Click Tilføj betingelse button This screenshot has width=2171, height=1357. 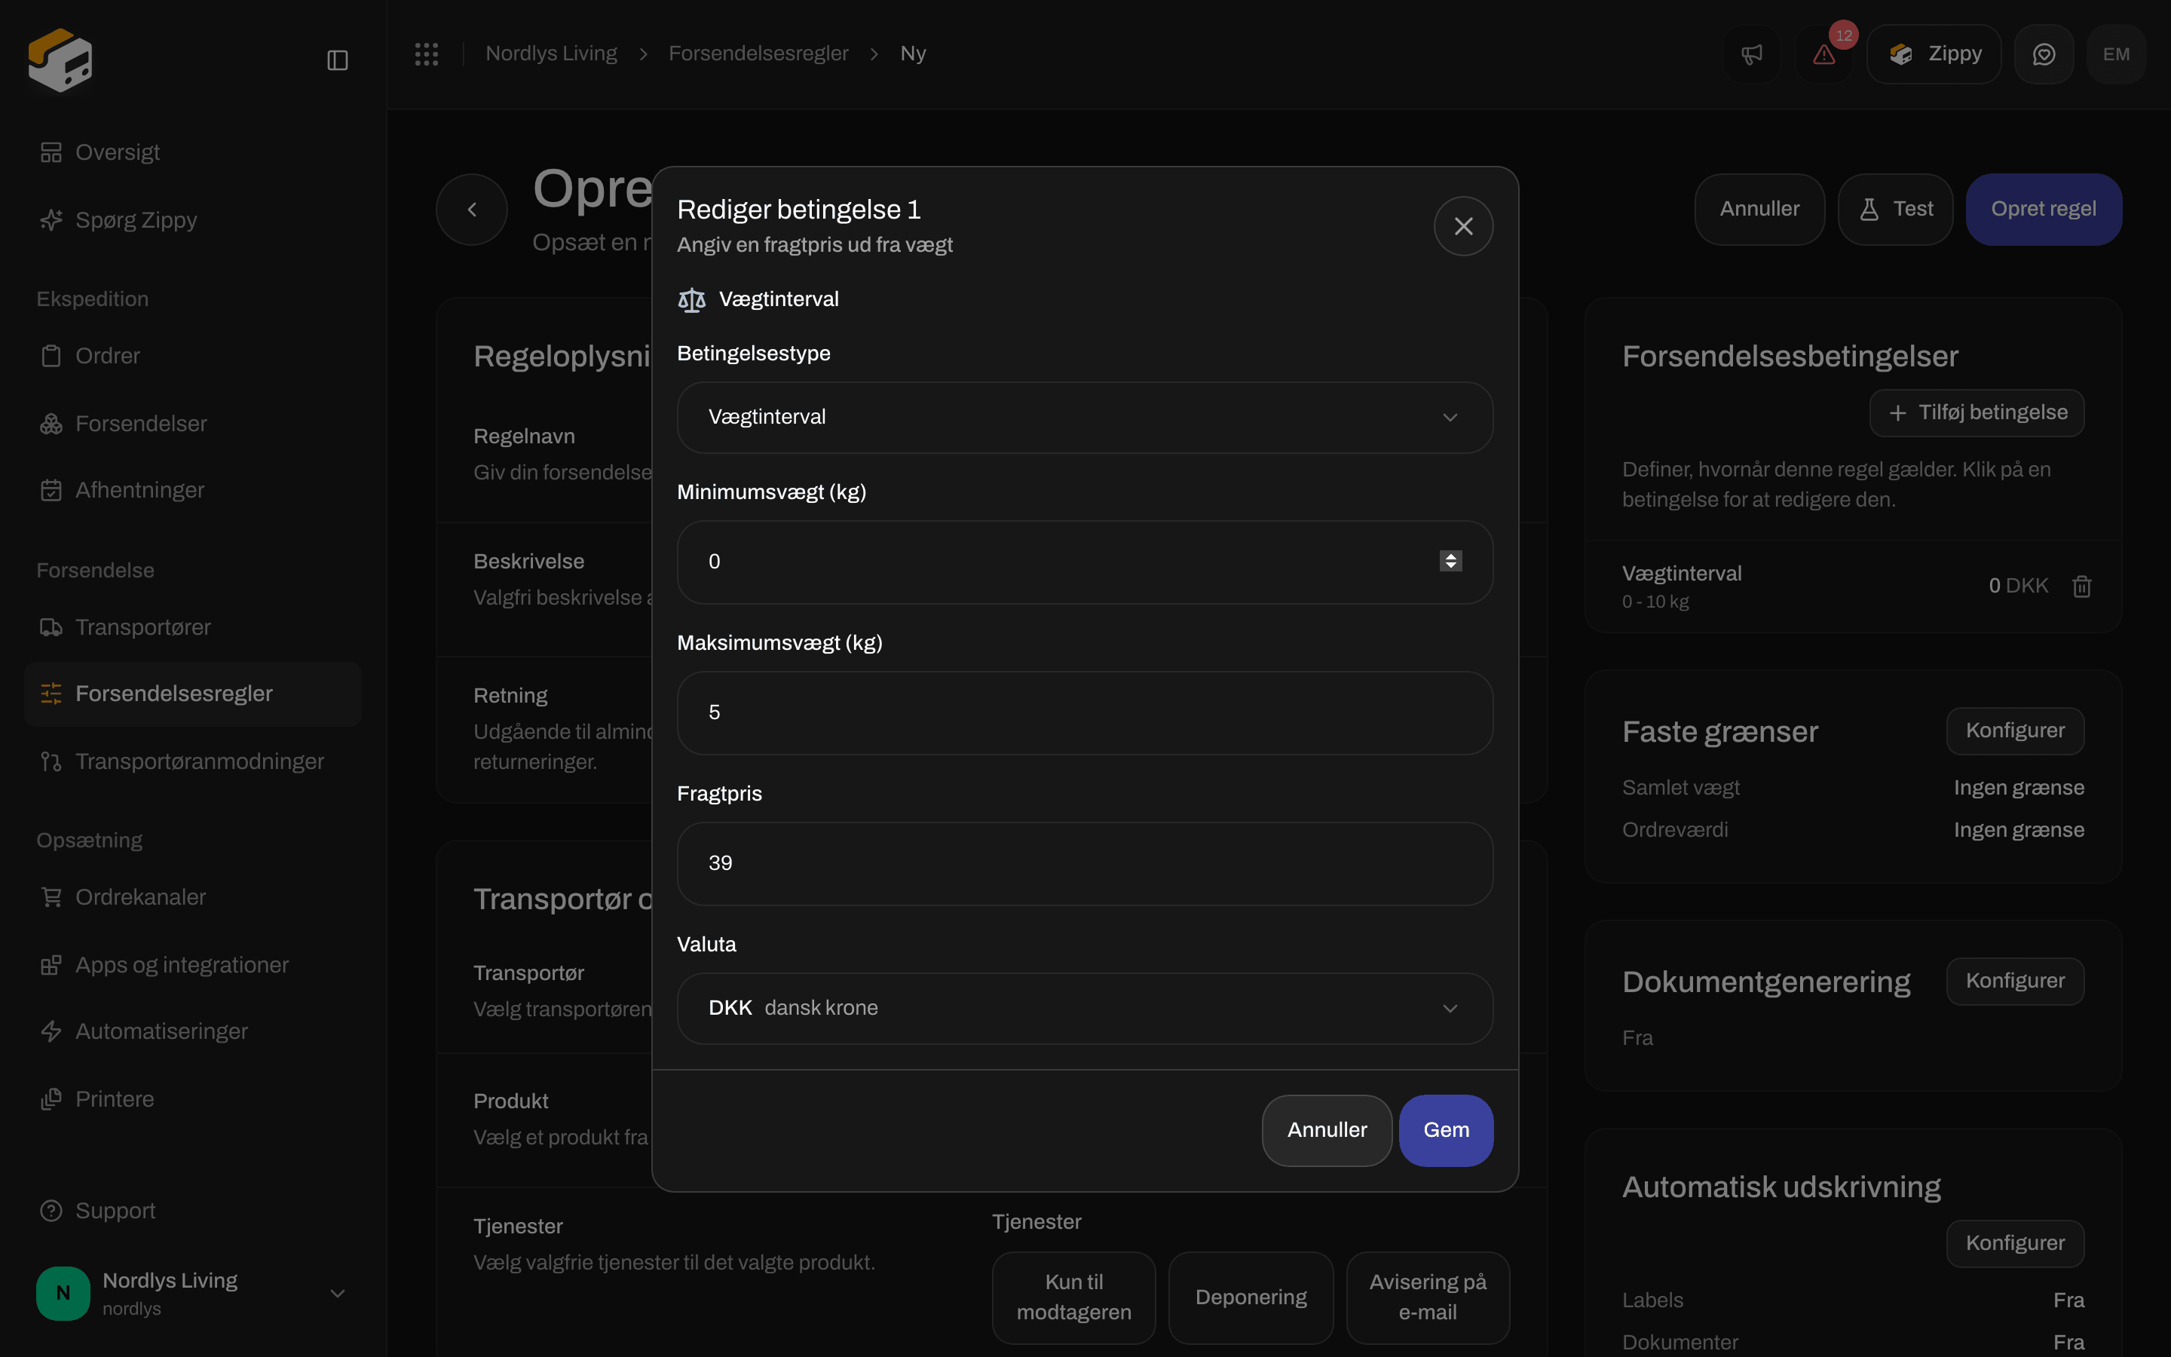[1977, 413]
